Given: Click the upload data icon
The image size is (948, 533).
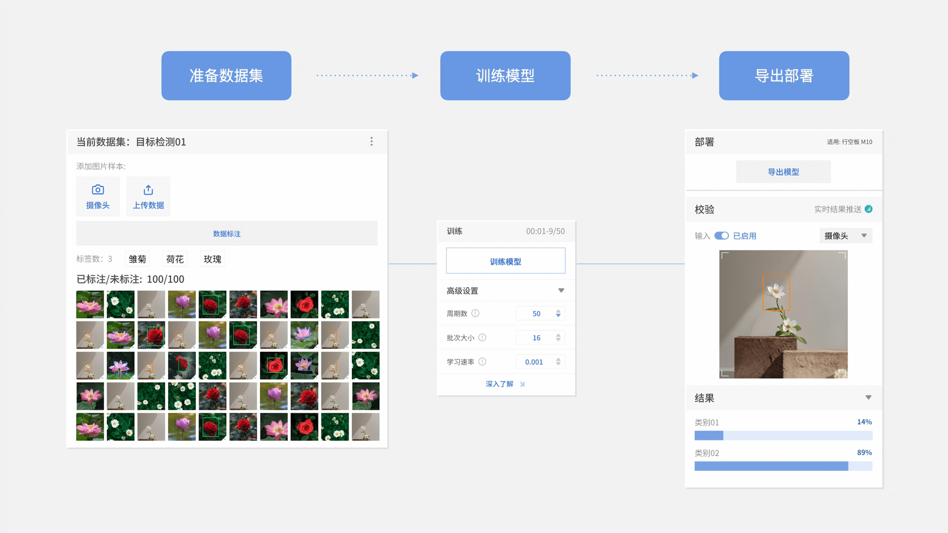Looking at the screenshot, I should (148, 190).
